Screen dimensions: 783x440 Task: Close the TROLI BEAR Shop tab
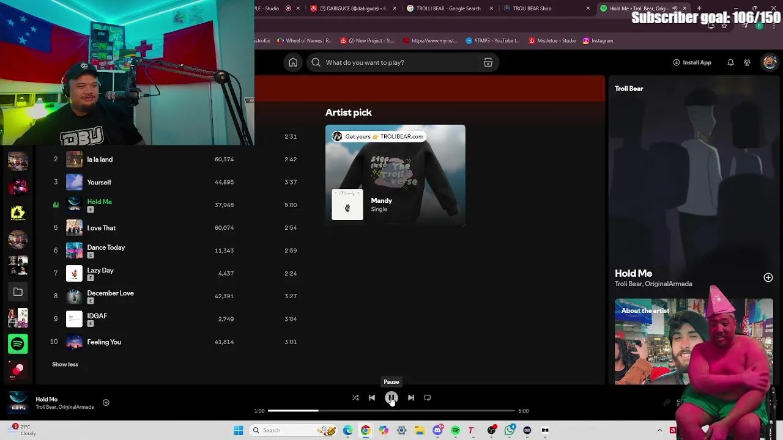(x=588, y=9)
